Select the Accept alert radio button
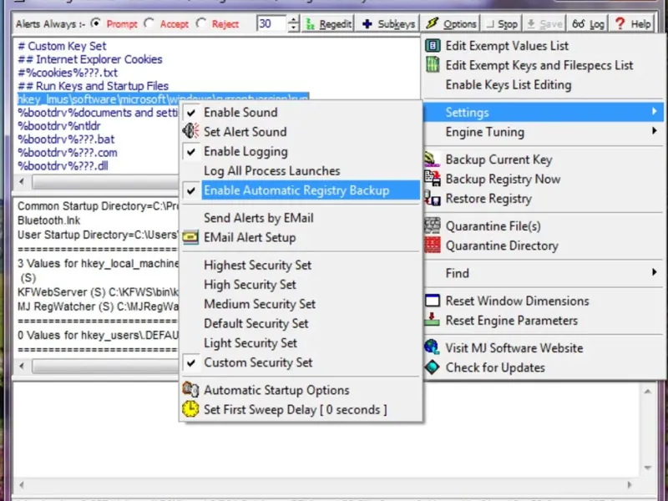This screenshot has width=668, height=501. click(x=149, y=23)
